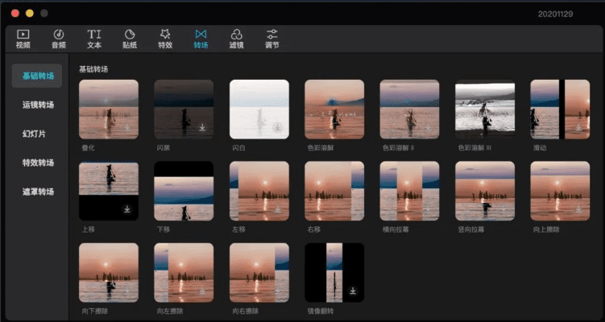Select the 文本 (Text) tool icon
The image size is (605, 322).
click(94, 35)
